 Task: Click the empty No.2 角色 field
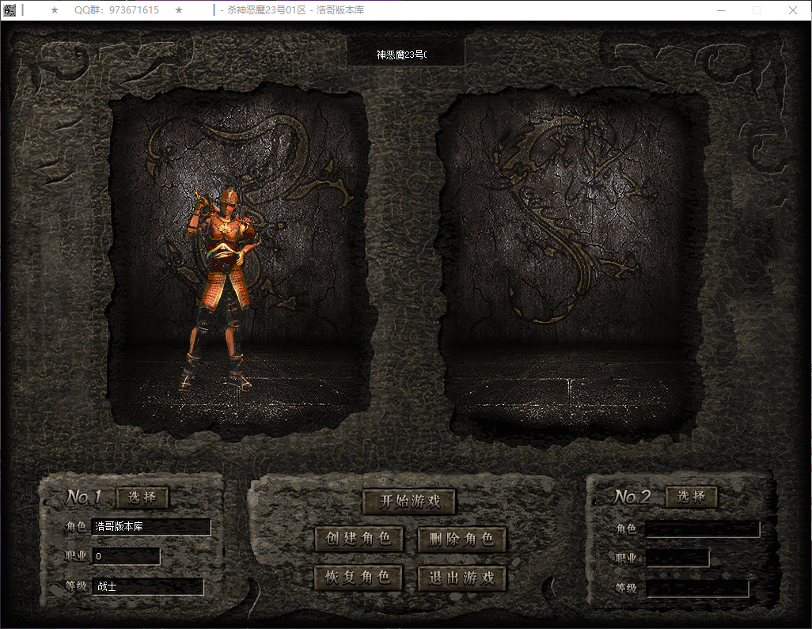point(702,529)
